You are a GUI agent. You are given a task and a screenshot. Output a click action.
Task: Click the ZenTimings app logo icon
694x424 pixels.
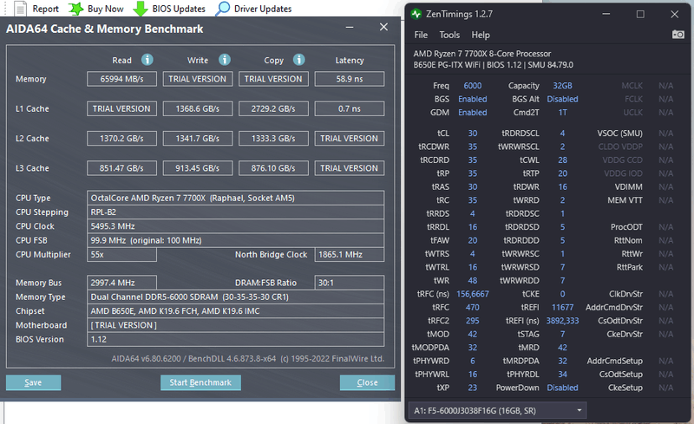tap(416, 14)
